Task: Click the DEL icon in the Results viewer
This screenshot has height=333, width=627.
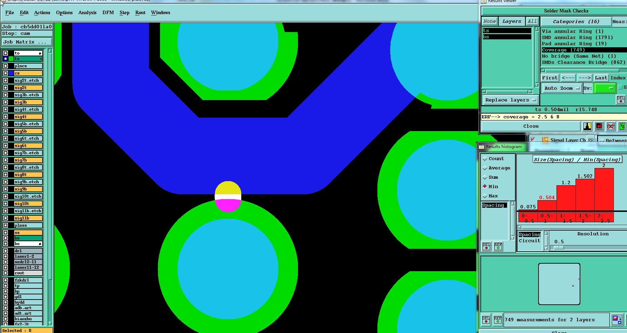Action: [620, 100]
